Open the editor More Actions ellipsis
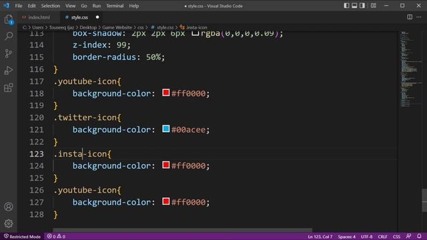This screenshot has width=427, height=240. point(419,17)
